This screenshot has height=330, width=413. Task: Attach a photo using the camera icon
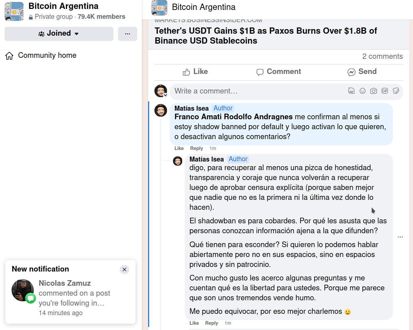[373, 91]
